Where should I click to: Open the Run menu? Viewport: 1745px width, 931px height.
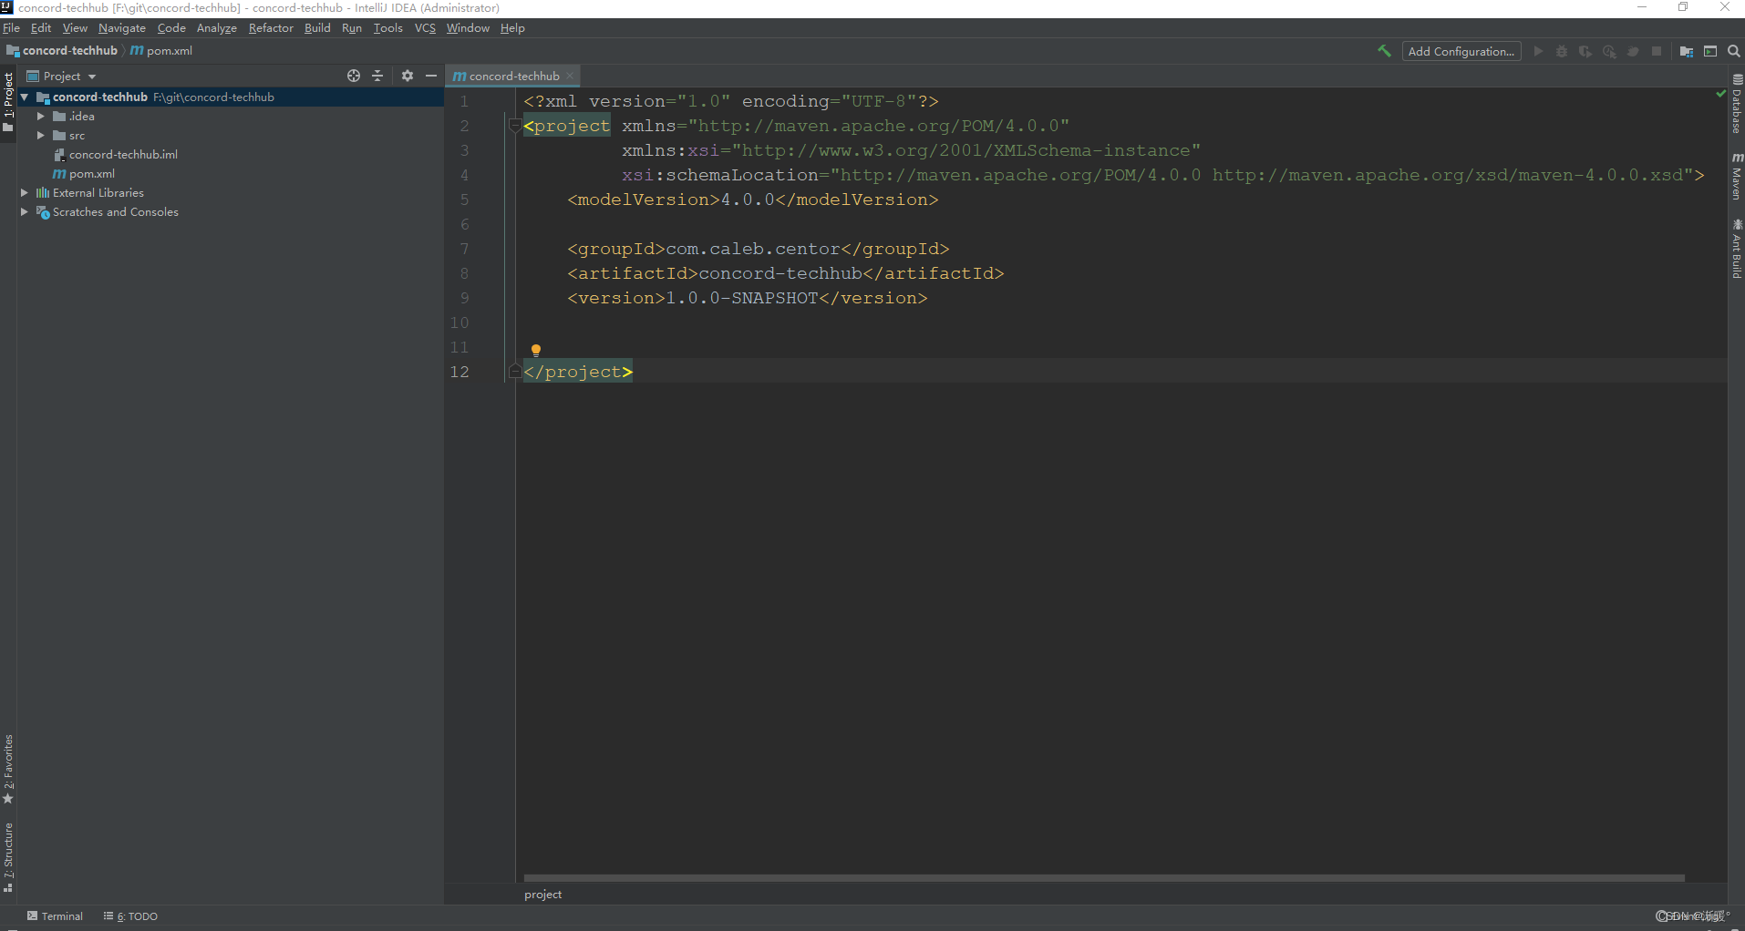click(352, 28)
